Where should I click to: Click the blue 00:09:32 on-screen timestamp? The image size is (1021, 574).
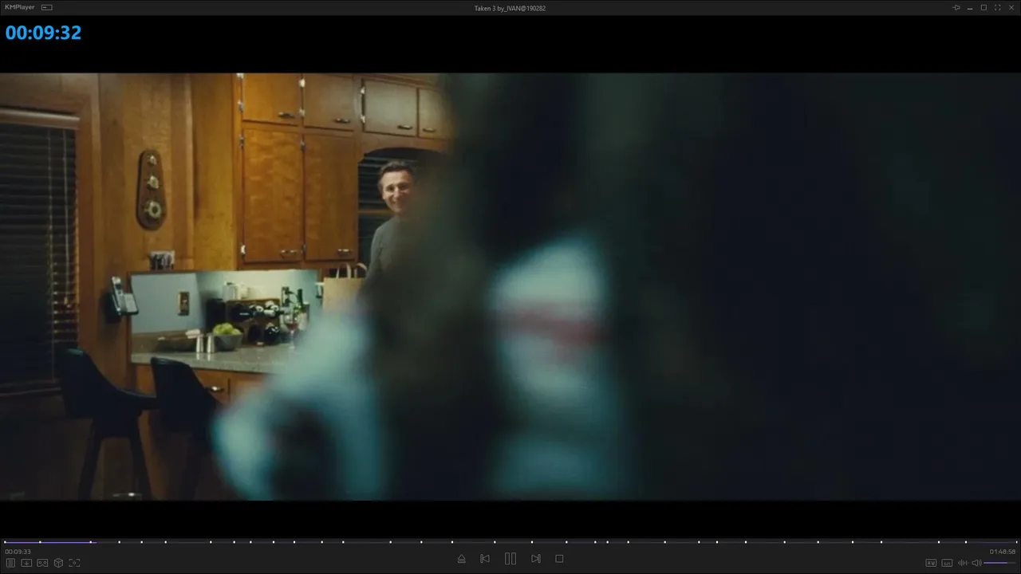pos(43,33)
